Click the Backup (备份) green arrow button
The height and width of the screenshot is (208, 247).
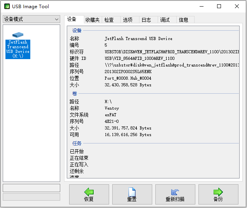tap(218, 194)
